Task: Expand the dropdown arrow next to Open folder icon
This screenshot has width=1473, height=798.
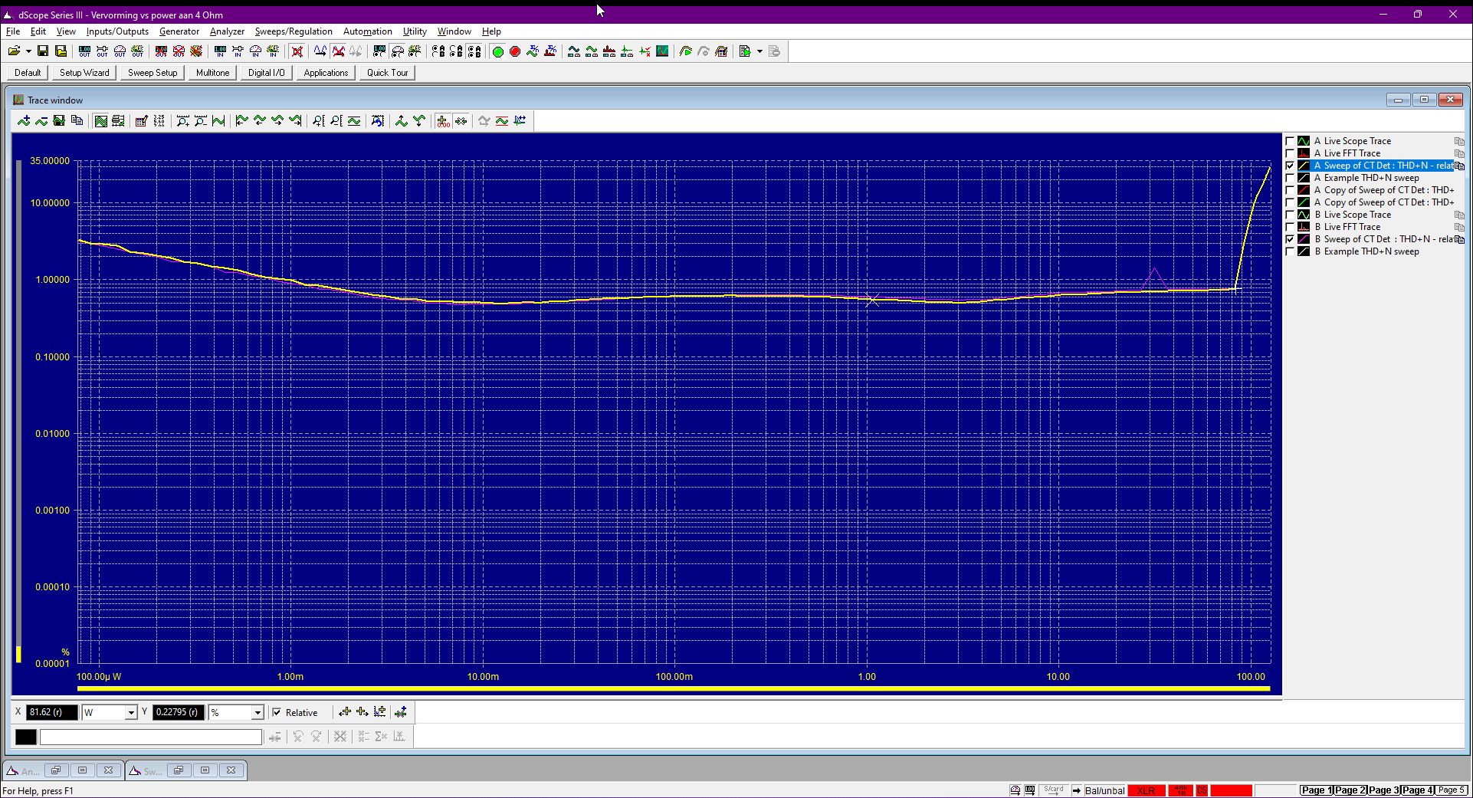Action: click(x=28, y=51)
